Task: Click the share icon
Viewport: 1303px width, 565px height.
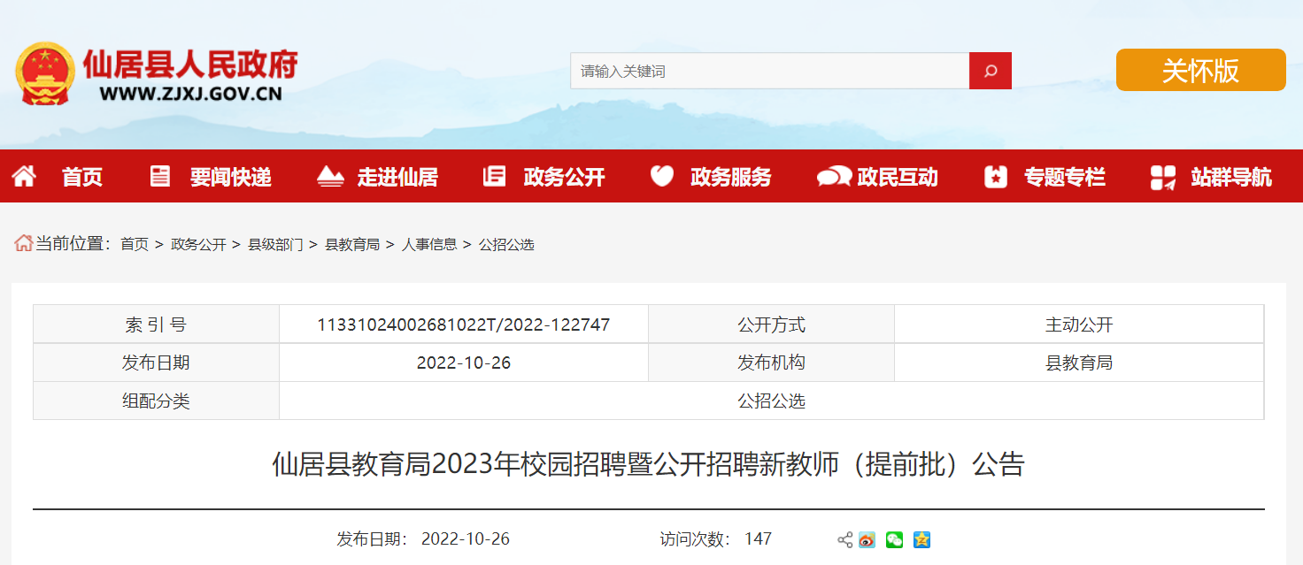Action: coord(844,539)
